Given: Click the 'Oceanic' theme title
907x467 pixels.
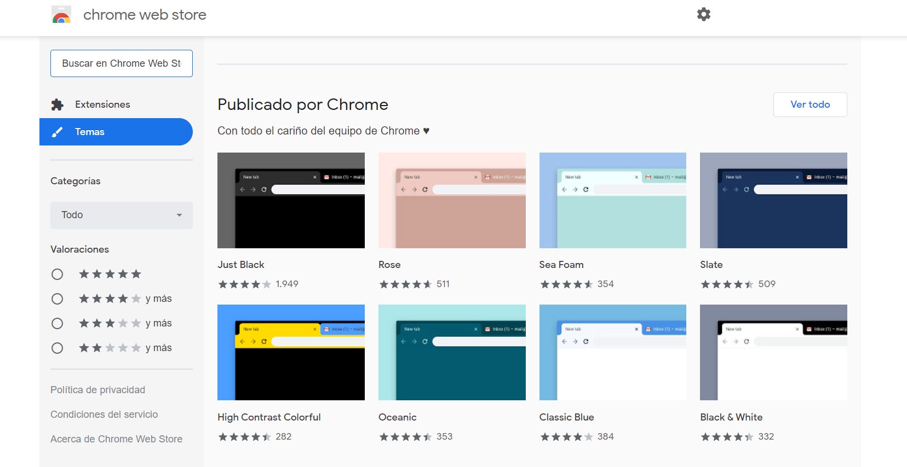Looking at the screenshot, I should coord(398,417).
